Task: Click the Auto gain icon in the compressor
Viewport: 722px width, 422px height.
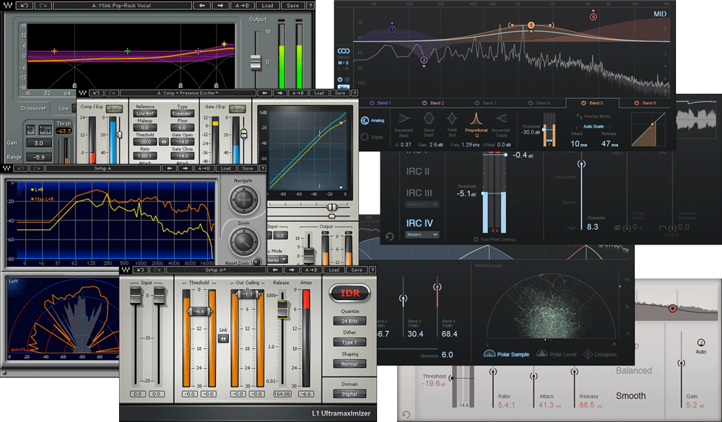Action: click(x=701, y=343)
